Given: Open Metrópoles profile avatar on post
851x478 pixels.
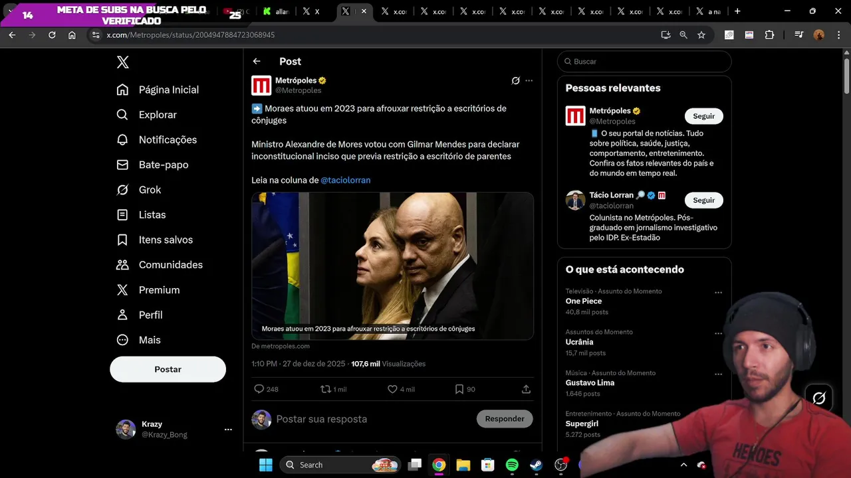Looking at the screenshot, I should (x=261, y=86).
